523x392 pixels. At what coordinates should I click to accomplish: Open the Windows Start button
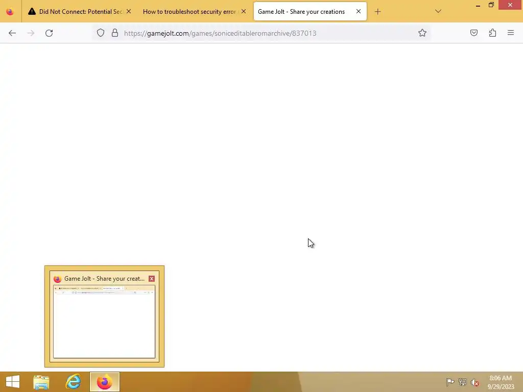coord(13,382)
